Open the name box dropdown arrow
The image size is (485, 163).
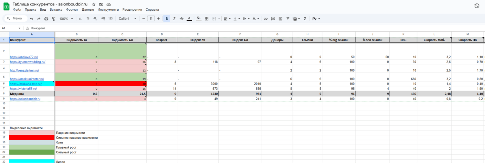pos(19,28)
